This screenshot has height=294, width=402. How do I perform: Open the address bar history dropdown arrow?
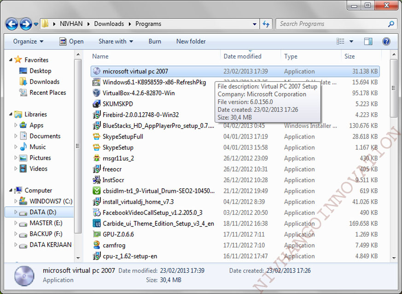tap(254, 24)
